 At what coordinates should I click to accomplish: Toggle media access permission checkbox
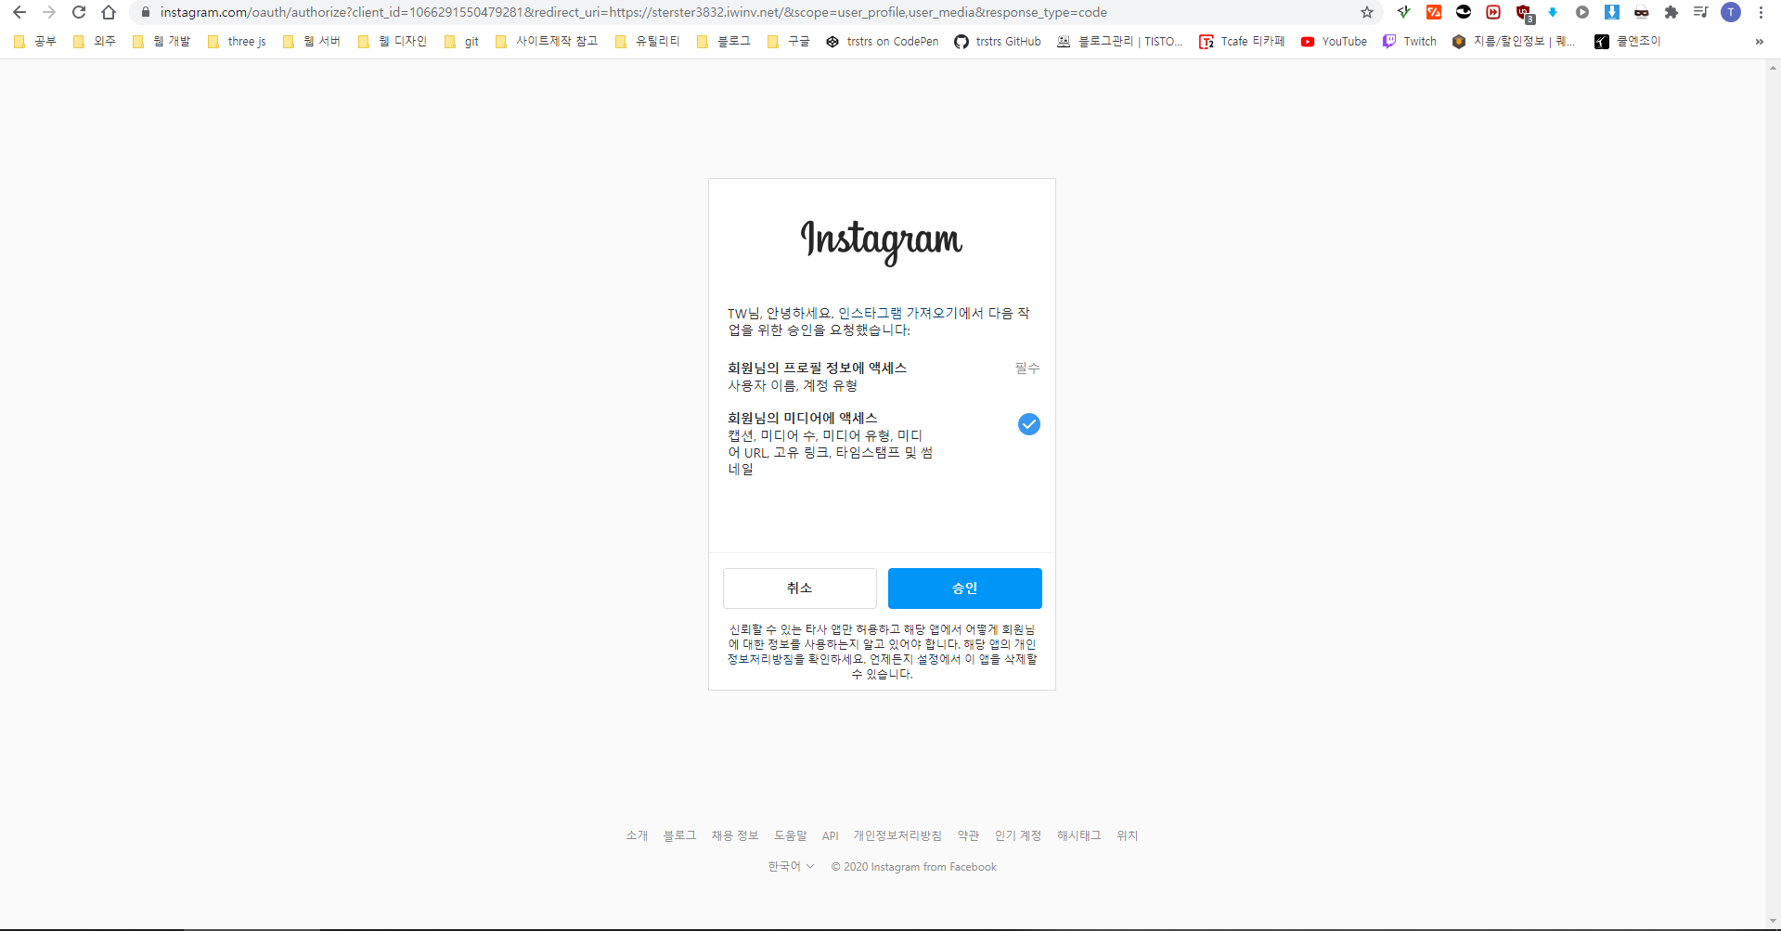pyautogui.click(x=1028, y=424)
